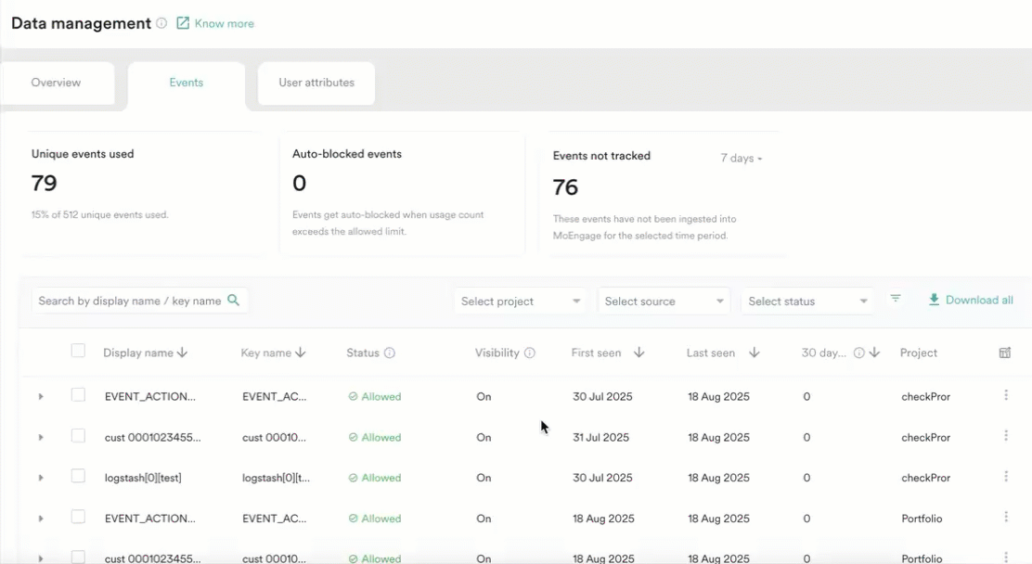This screenshot has height=564, width=1032.
Task: Click the download arrow icon
Action: coord(934,301)
